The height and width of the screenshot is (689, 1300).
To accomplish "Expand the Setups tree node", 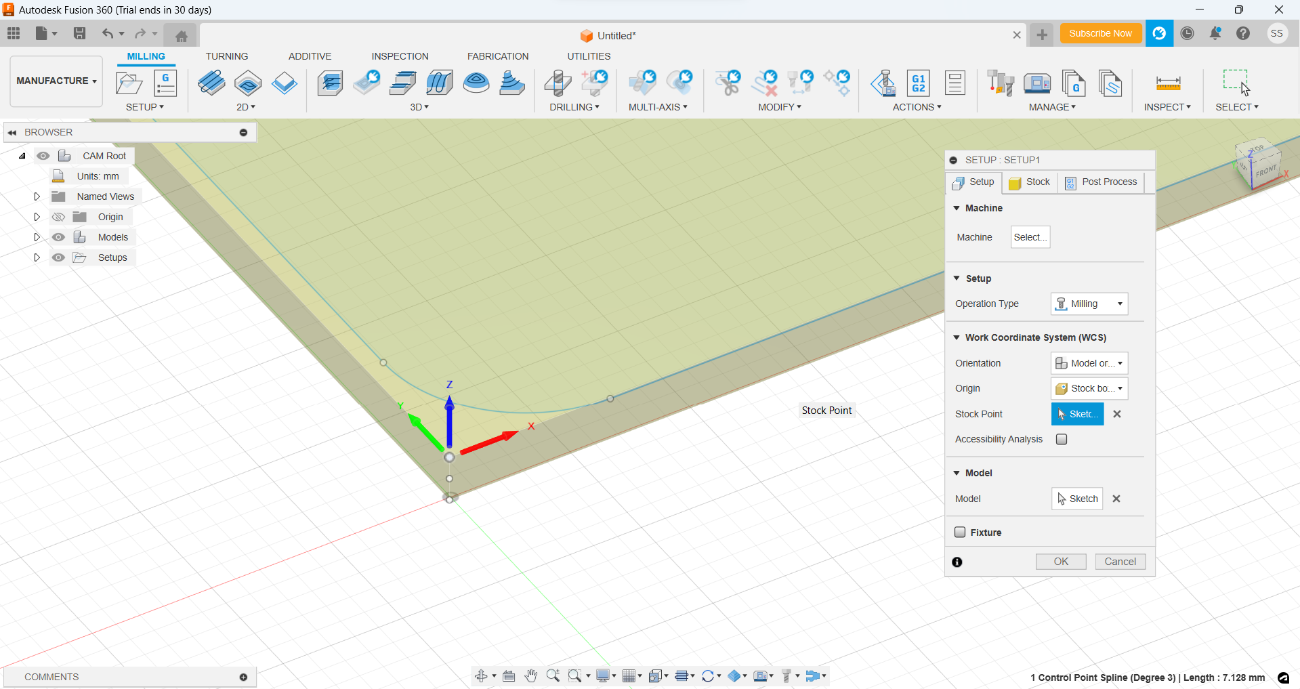I will point(37,257).
